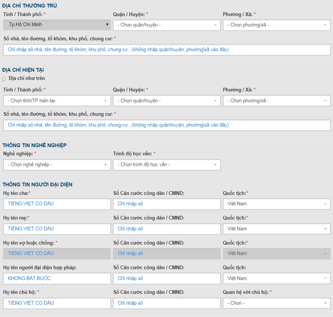This screenshot has width=333, height=317.
Task: Tick the 'Địa chỉ như trên' checkbox
Action: click(4, 79)
